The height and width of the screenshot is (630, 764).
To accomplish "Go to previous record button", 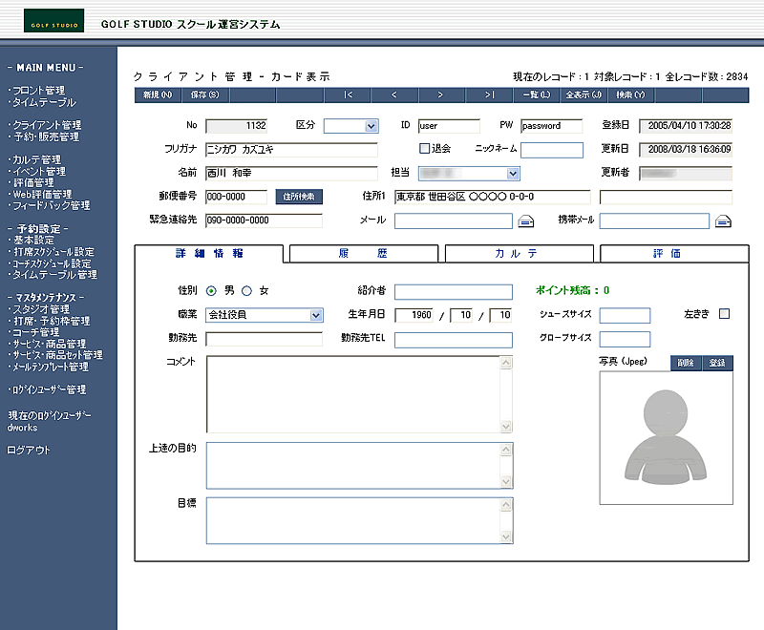I will 394,94.
